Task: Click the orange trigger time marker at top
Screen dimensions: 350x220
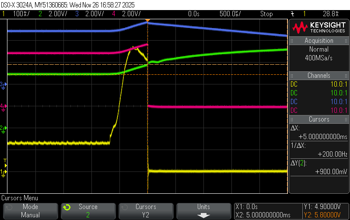Action: [x=147, y=21]
